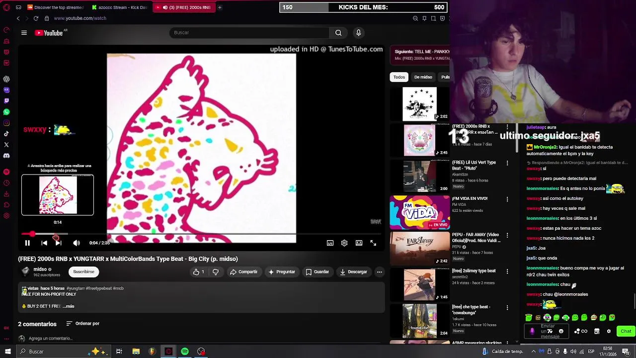The width and height of the screenshot is (636, 358).
Task: Open Spotify from the Windows taskbar
Action: 185,352
